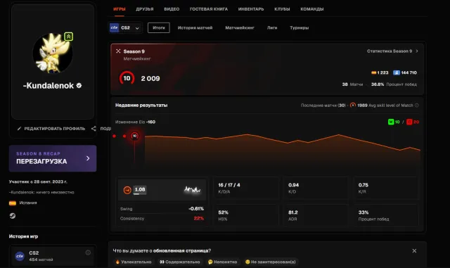450x268 pixels.
Task: Click the Изменение Elo -160 label
Action: 136,122
